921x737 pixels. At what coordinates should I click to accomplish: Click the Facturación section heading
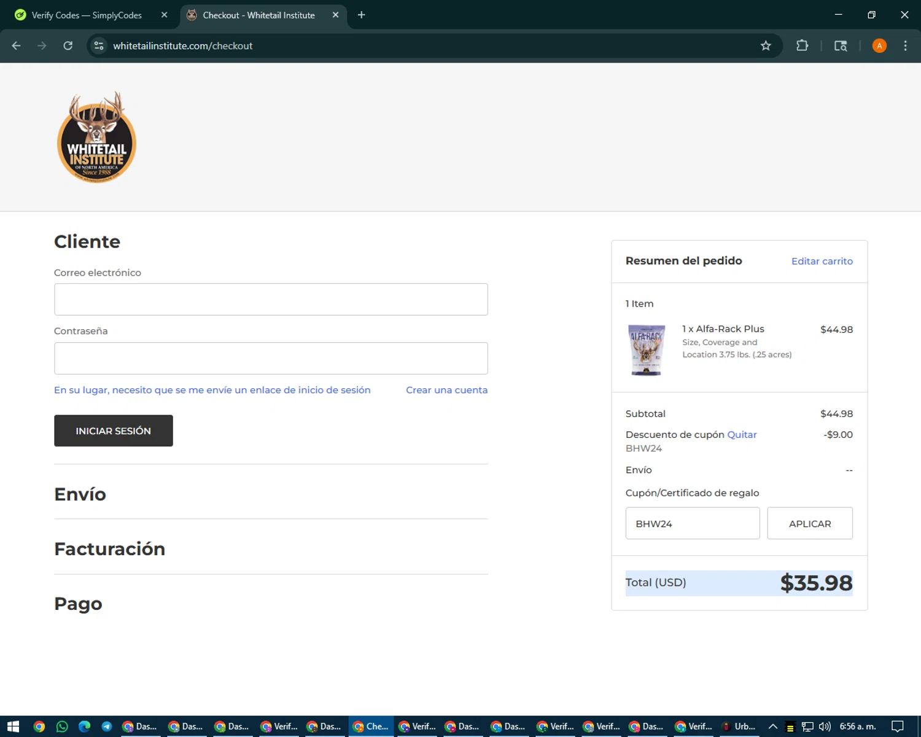tap(109, 548)
